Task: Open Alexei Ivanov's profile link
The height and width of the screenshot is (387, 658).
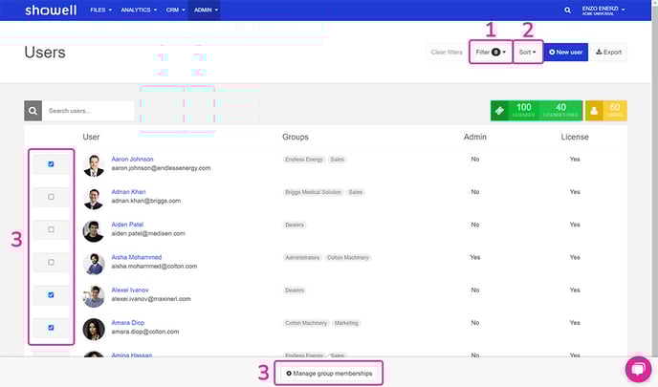Action: [x=130, y=290]
